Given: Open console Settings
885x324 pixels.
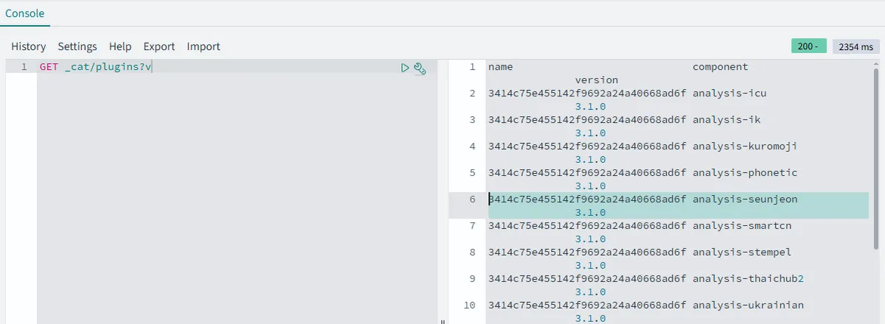Looking at the screenshot, I should (77, 46).
